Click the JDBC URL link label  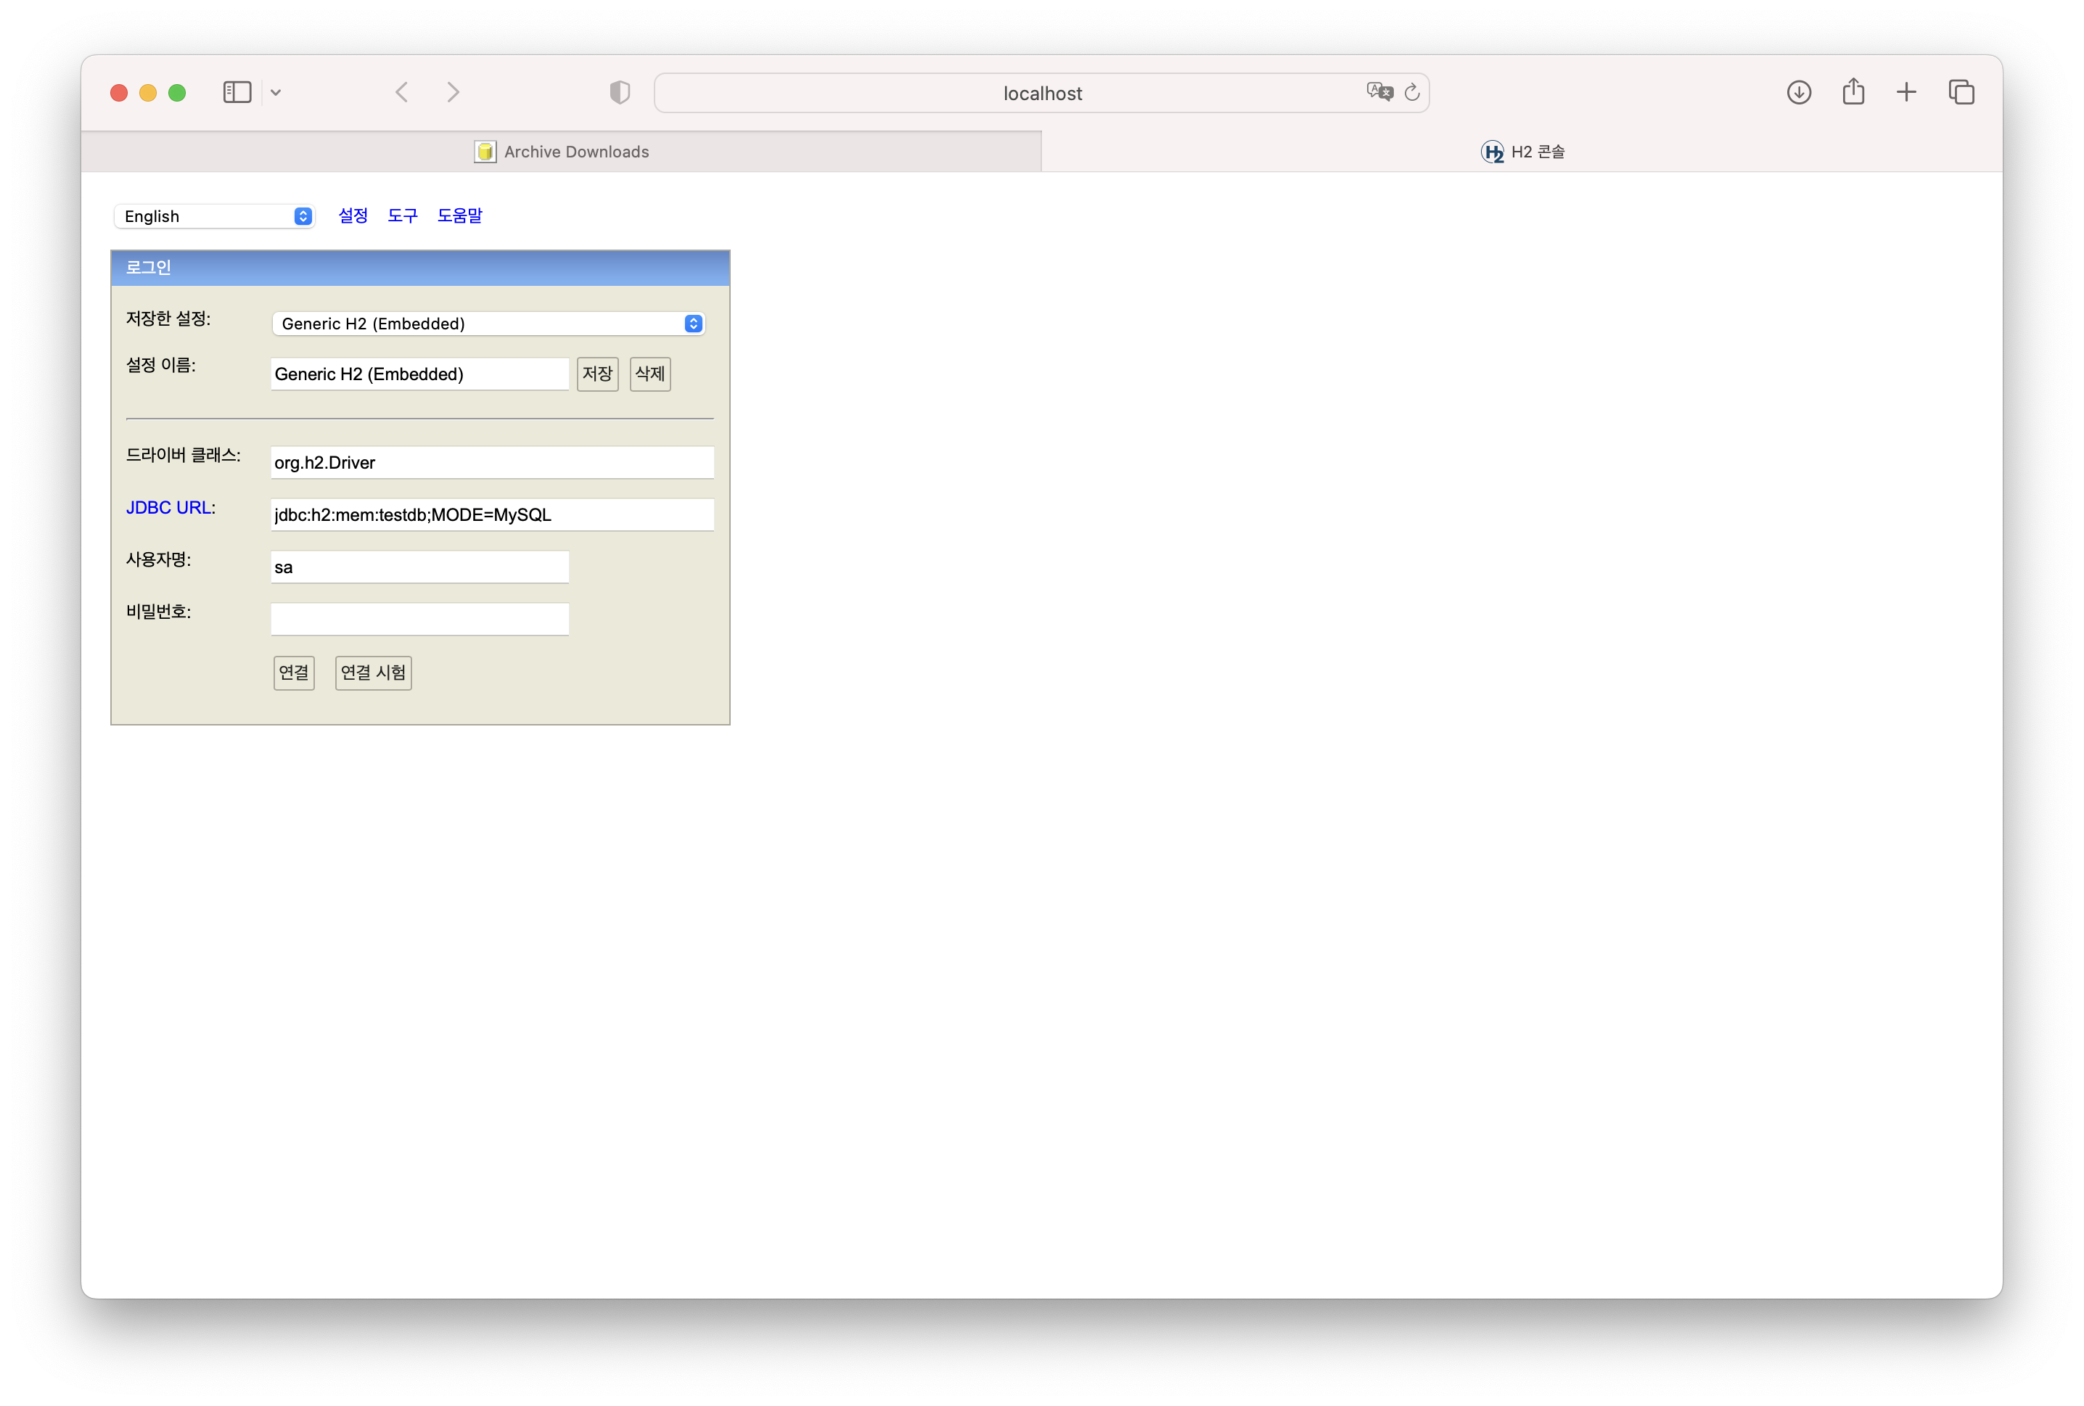(168, 508)
